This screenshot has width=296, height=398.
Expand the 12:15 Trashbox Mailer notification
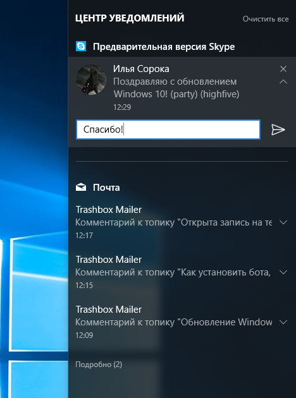pyautogui.click(x=283, y=272)
